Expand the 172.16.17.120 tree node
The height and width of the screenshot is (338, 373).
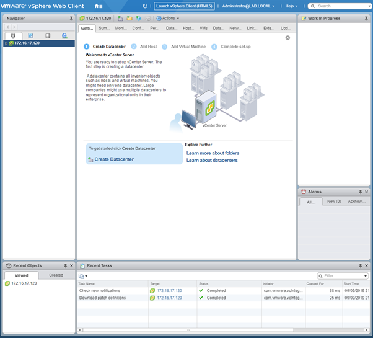point(6,43)
